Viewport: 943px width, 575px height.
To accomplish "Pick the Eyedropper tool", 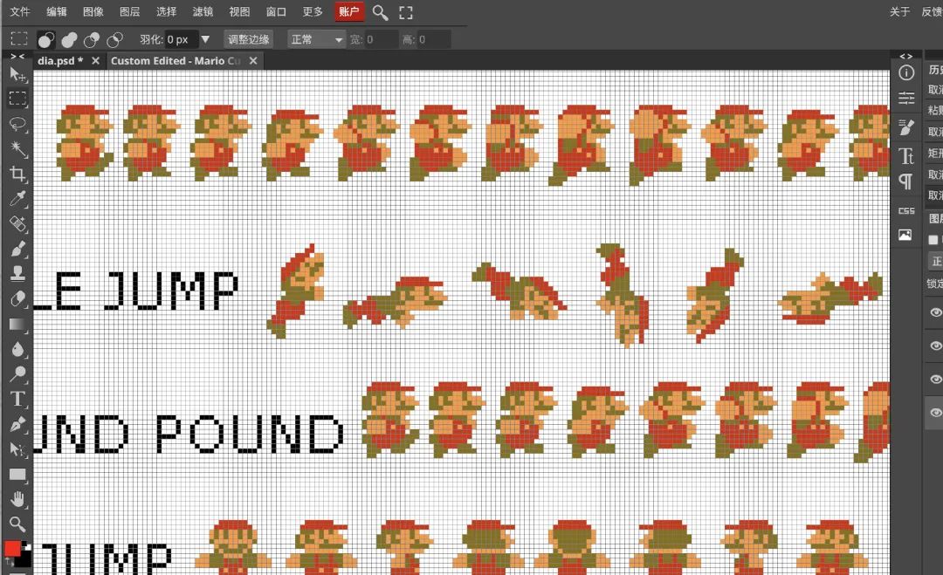I will click(17, 199).
